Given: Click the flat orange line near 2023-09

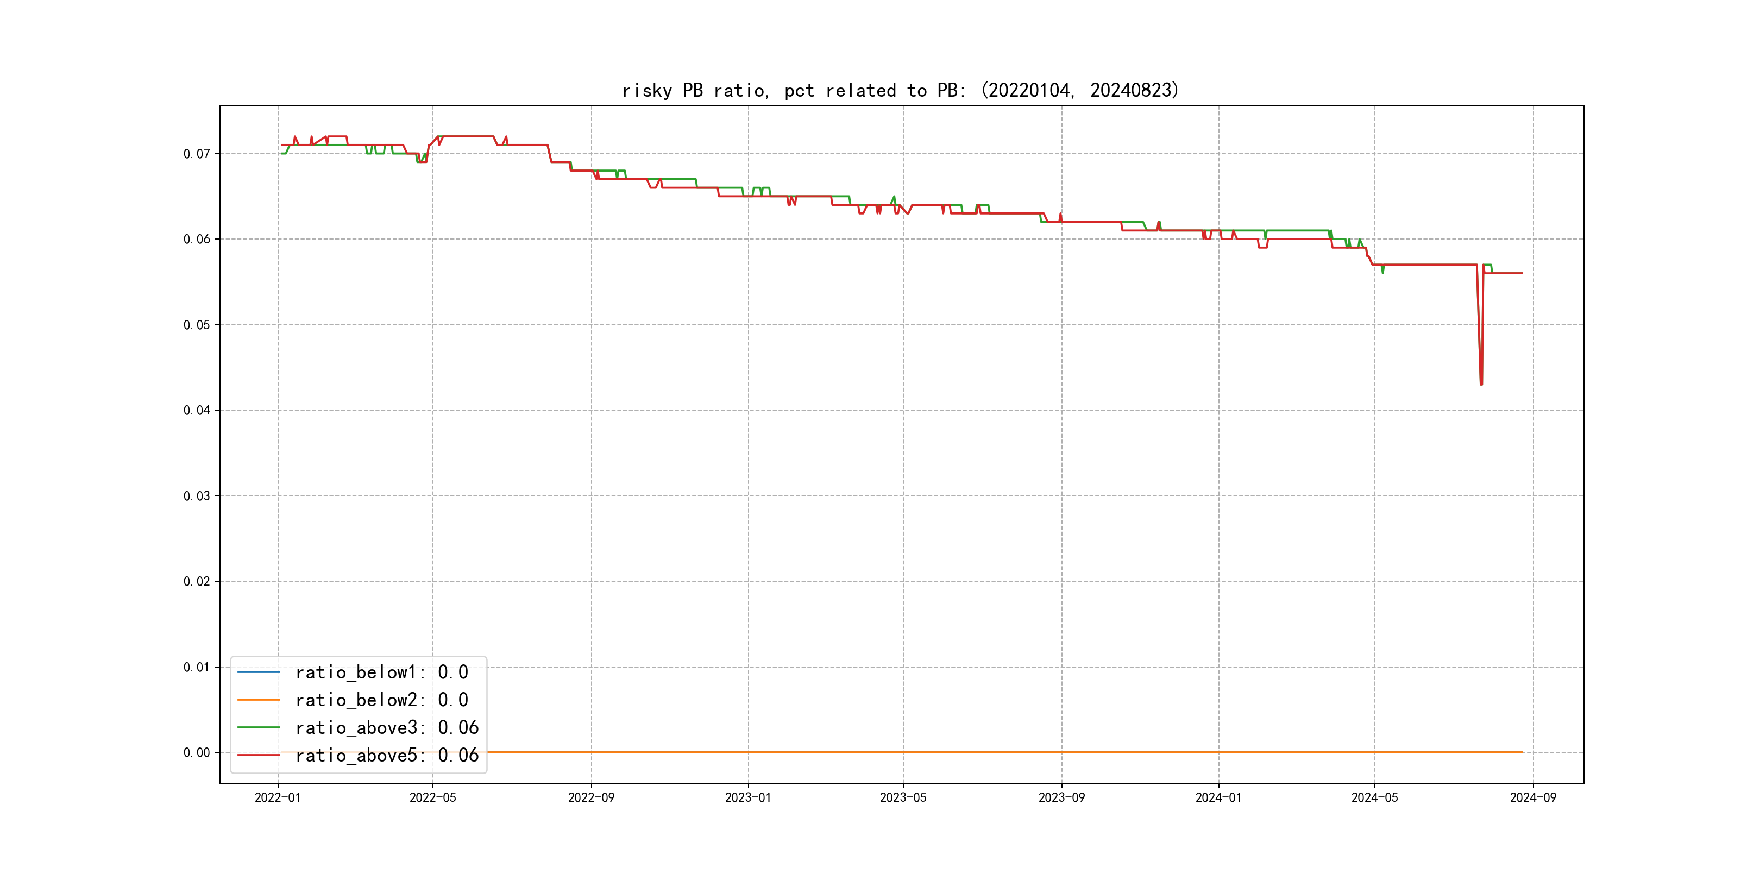Looking at the screenshot, I should tap(1061, 752).
